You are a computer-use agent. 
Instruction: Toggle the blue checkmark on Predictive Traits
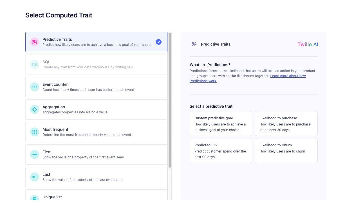(158, 42)
